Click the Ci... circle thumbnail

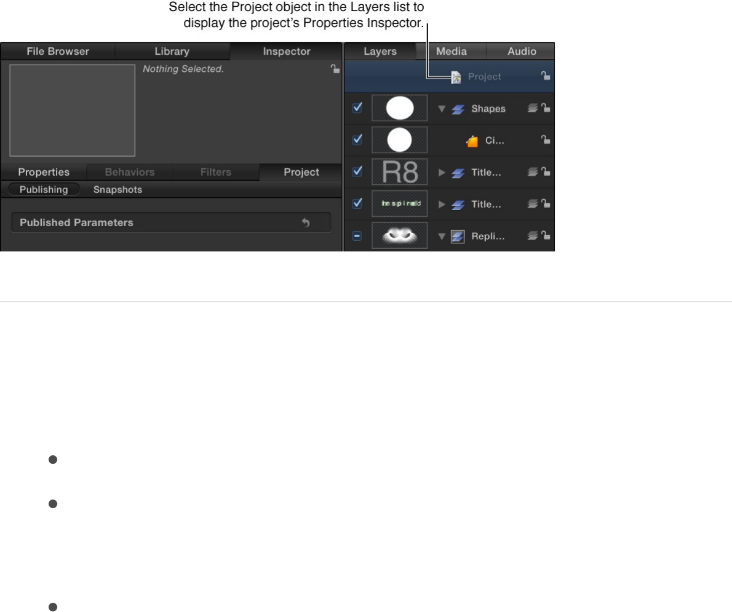coord(400,140)
